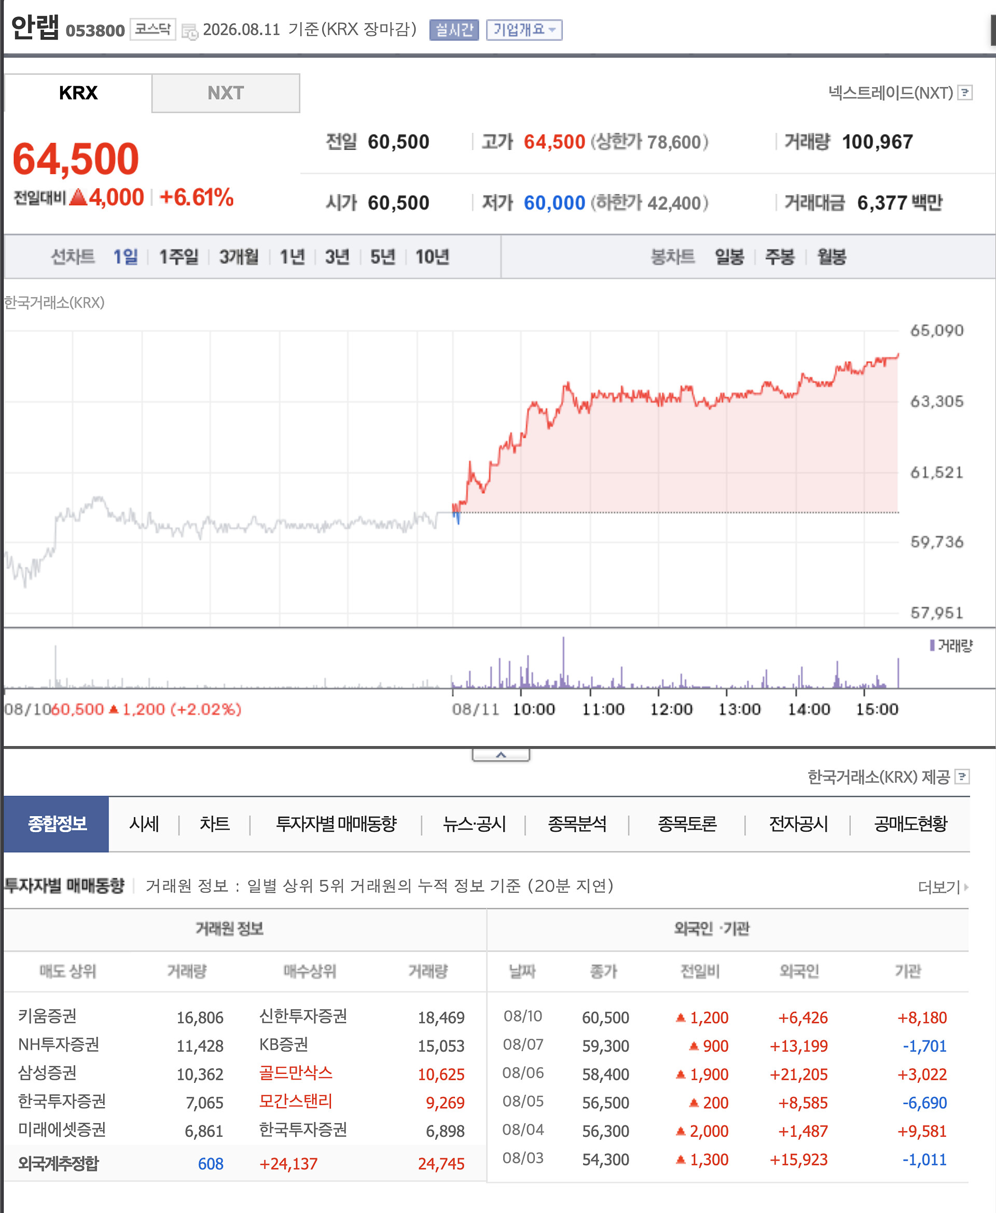
Task: Select the 월봉 monthly candle chart
Action: click(832, 256)
